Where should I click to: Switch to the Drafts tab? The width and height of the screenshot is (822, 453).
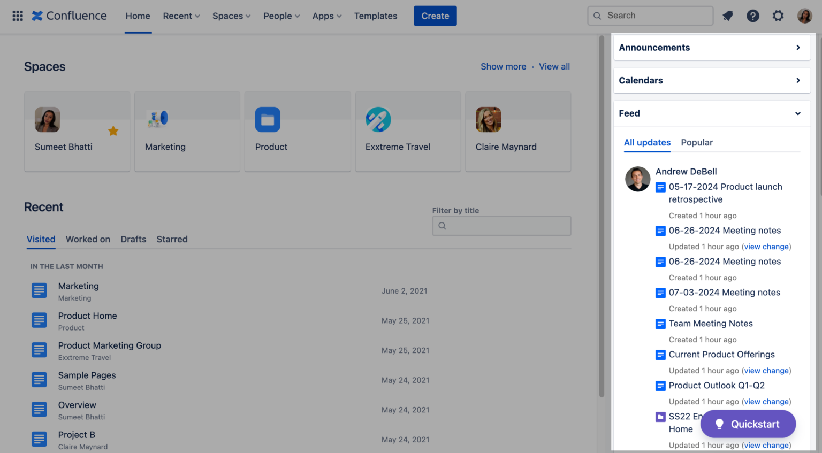[133, 239]
